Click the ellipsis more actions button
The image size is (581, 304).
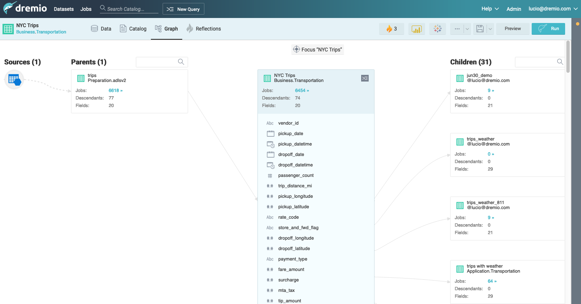pyautogui.click(x=457, y=29)
